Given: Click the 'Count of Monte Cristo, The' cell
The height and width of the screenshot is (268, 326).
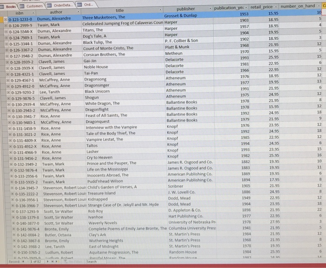Looking at the screenshot, I should tap(123, 48).
